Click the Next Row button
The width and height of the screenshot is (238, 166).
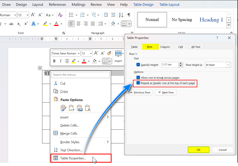tap(166, 92)
